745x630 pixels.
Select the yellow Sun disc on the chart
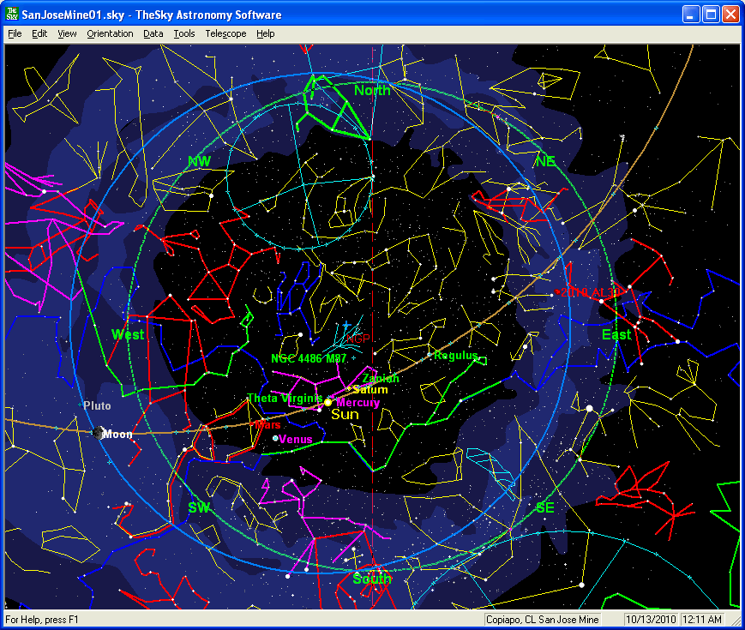[328, 402]
